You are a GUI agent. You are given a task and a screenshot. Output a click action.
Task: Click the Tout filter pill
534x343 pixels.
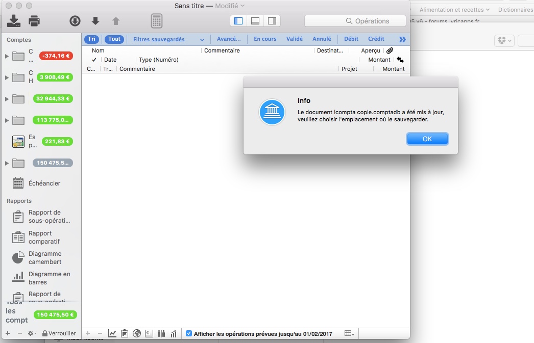pyautogui.click(x=114, y=39)
